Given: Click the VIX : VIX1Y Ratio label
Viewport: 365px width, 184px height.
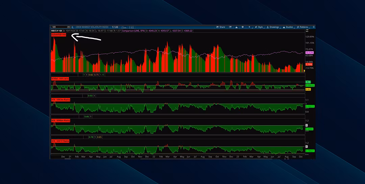Looking at the screenshot, I should click(x=60, y=141).
